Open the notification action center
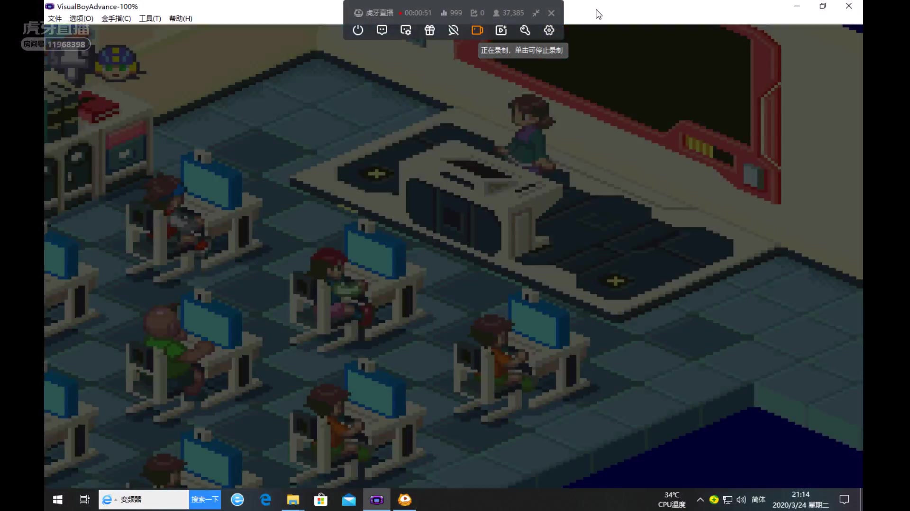Image resolution: width=910 pixels, height=511 pixels. click(844, 500)
